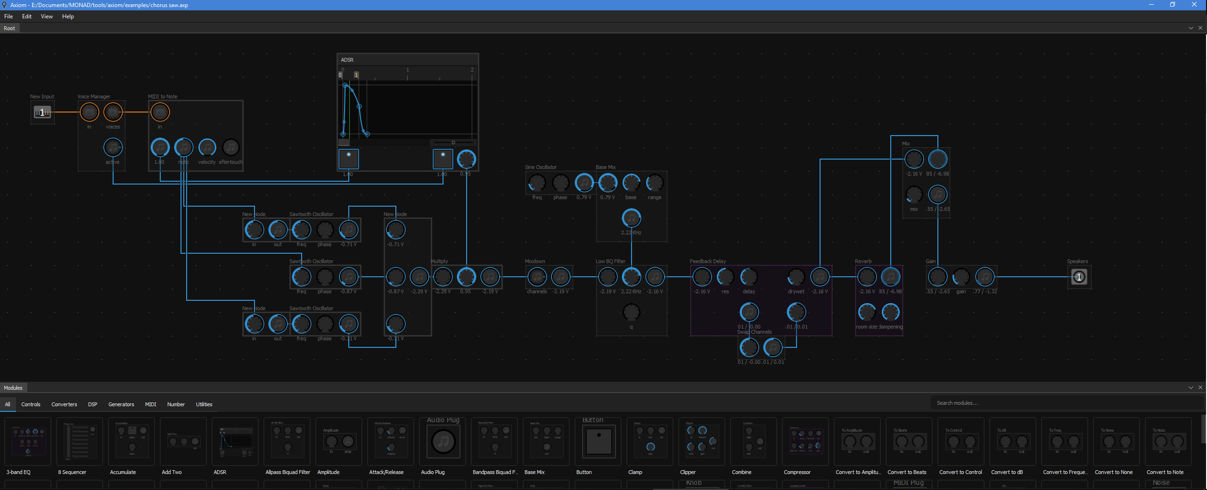Toggle the left ADSR gate button
Viewport: 1207px width, 490px height.
(349, 159)
